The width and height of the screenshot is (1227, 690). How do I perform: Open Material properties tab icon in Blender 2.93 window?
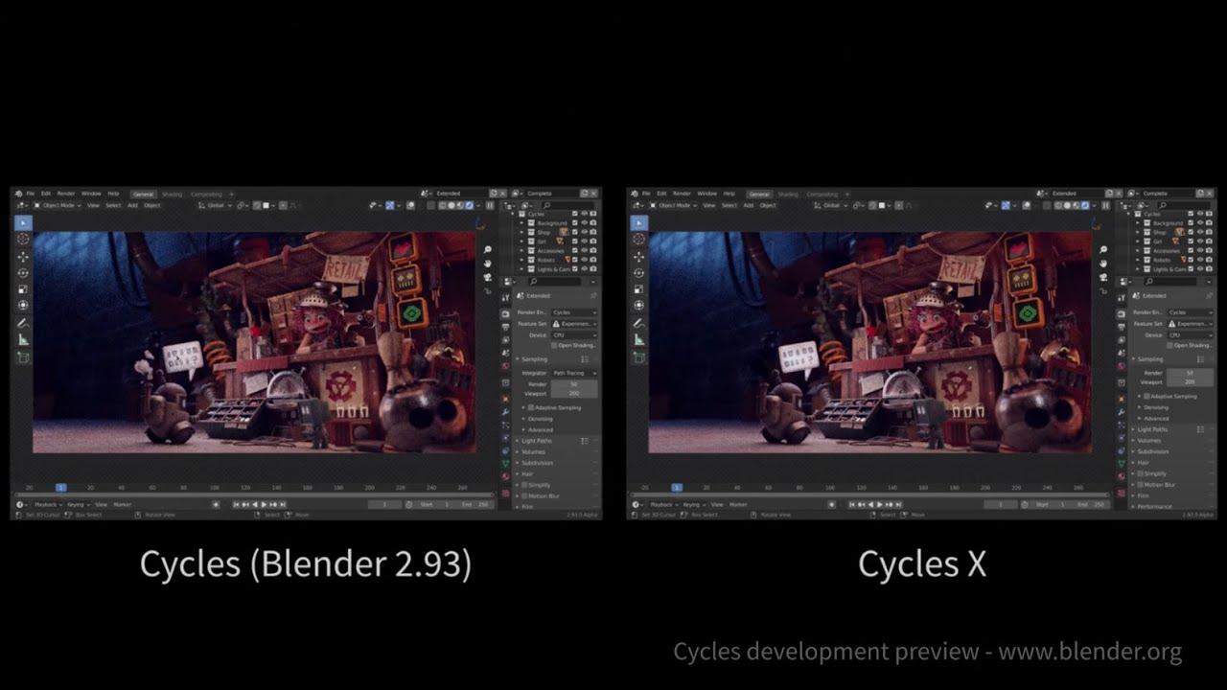(505, 476)
